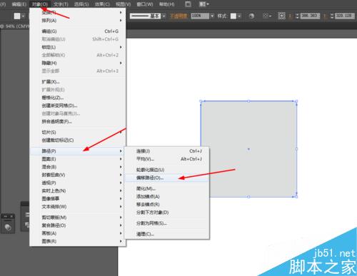Expand the 透视(P) Perspective submenu

click(78, 183)
